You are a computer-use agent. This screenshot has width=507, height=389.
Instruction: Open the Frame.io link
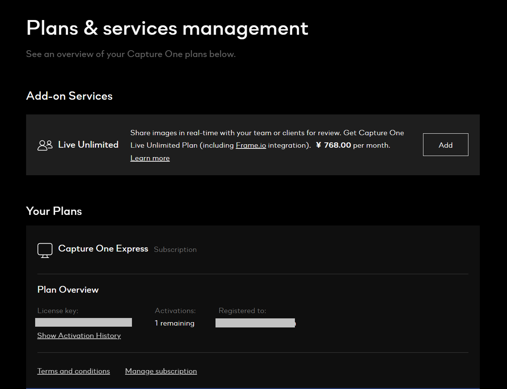coord(251,145)
